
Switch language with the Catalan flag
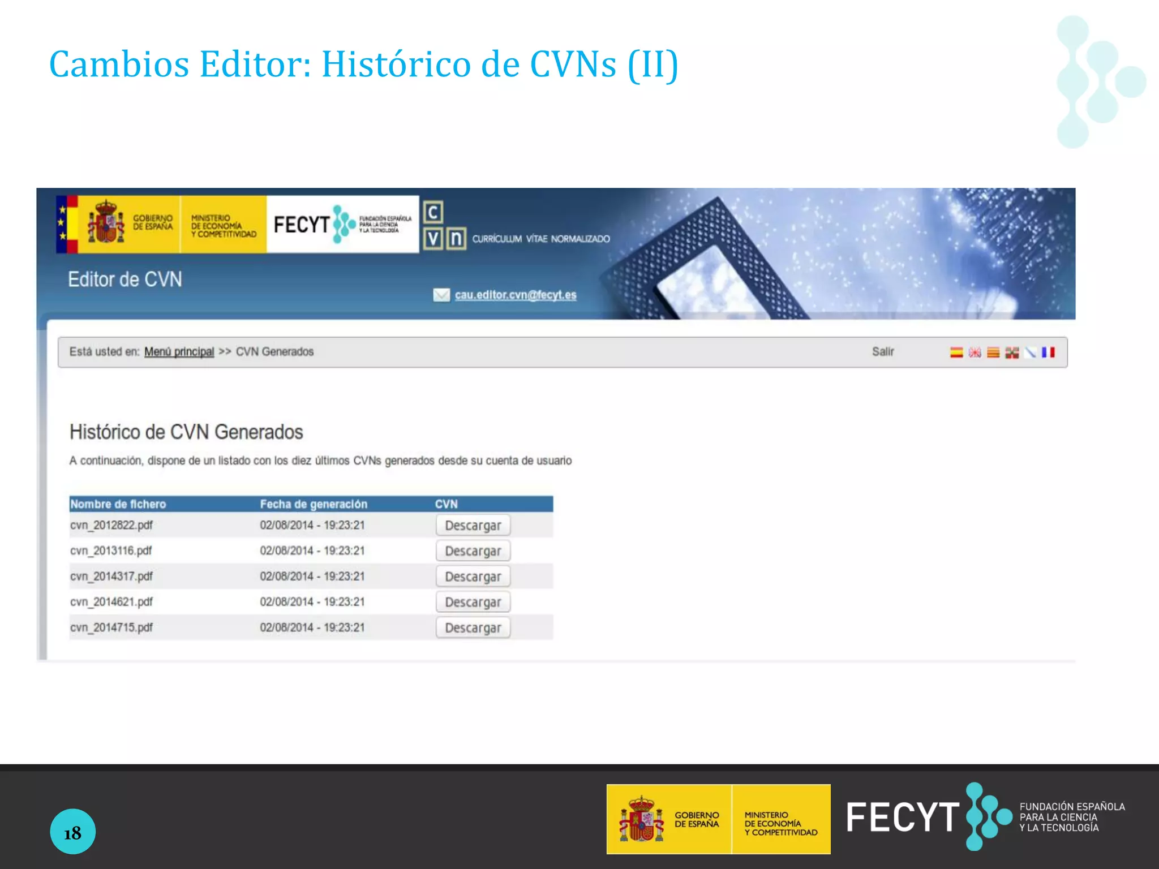[993, 352]
